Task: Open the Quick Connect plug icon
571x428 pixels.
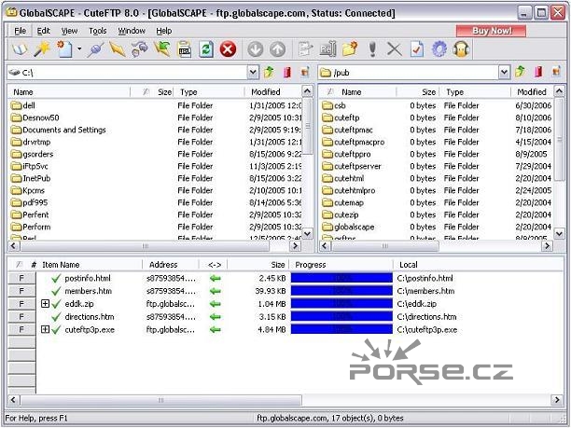Action: coord(96,49)
